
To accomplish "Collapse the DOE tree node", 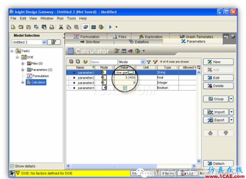I will tap(17, 57).
